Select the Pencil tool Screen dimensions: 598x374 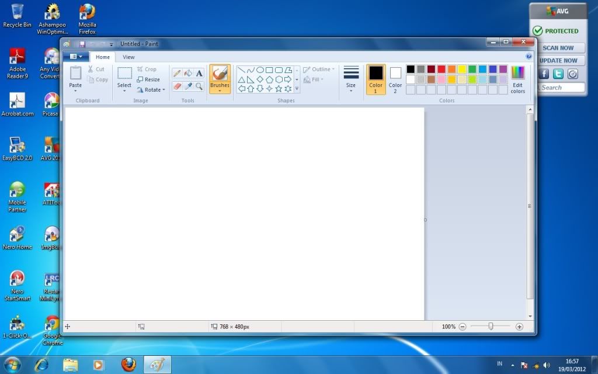point(176,73)
